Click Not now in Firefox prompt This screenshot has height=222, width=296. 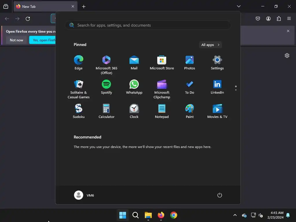point(16,40)
